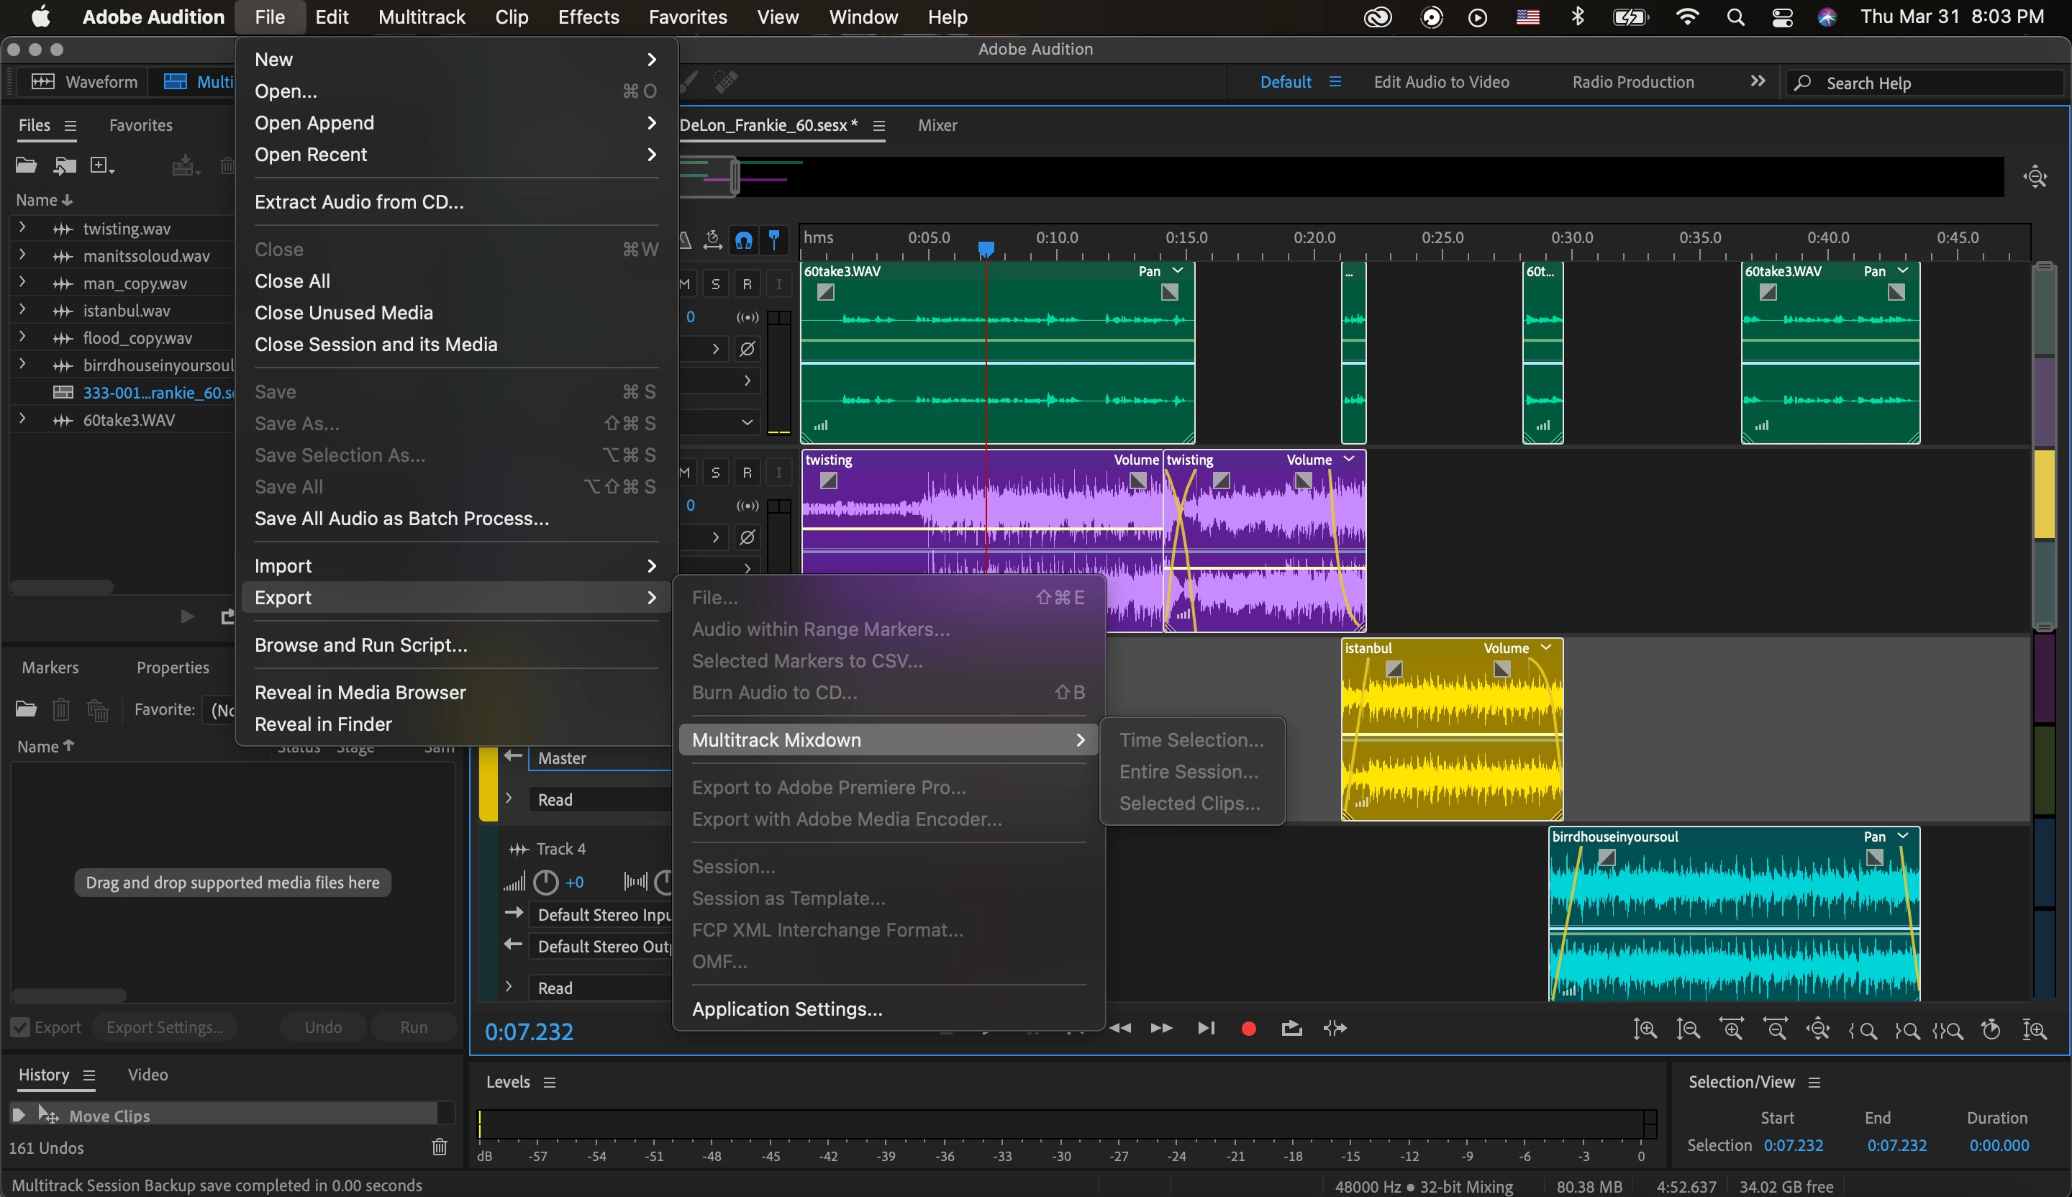Click the trash icon in the History panel

tap(440, 1147)
